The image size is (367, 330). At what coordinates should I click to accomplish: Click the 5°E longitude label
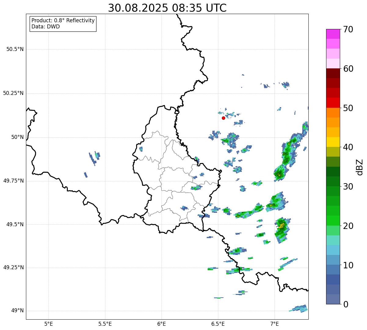(49, 324)
